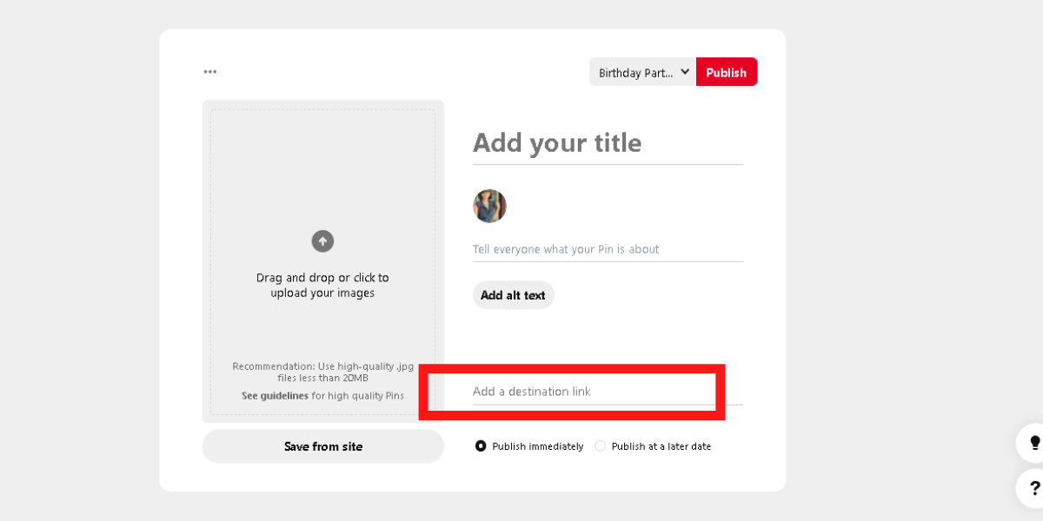Click the profile avatar photo
Screen dimensions: 1043x521
(x=489, y=206)
